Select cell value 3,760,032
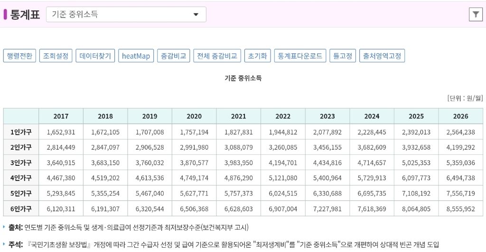486x252 pixels. tap(150, 162)
